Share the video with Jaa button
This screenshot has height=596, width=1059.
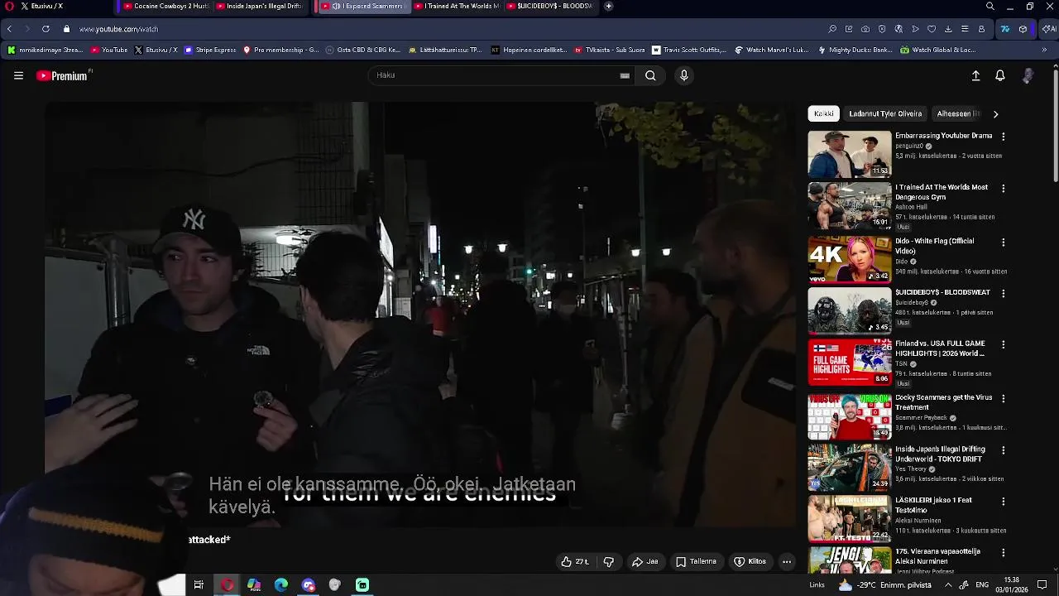(x=645, y=561)
